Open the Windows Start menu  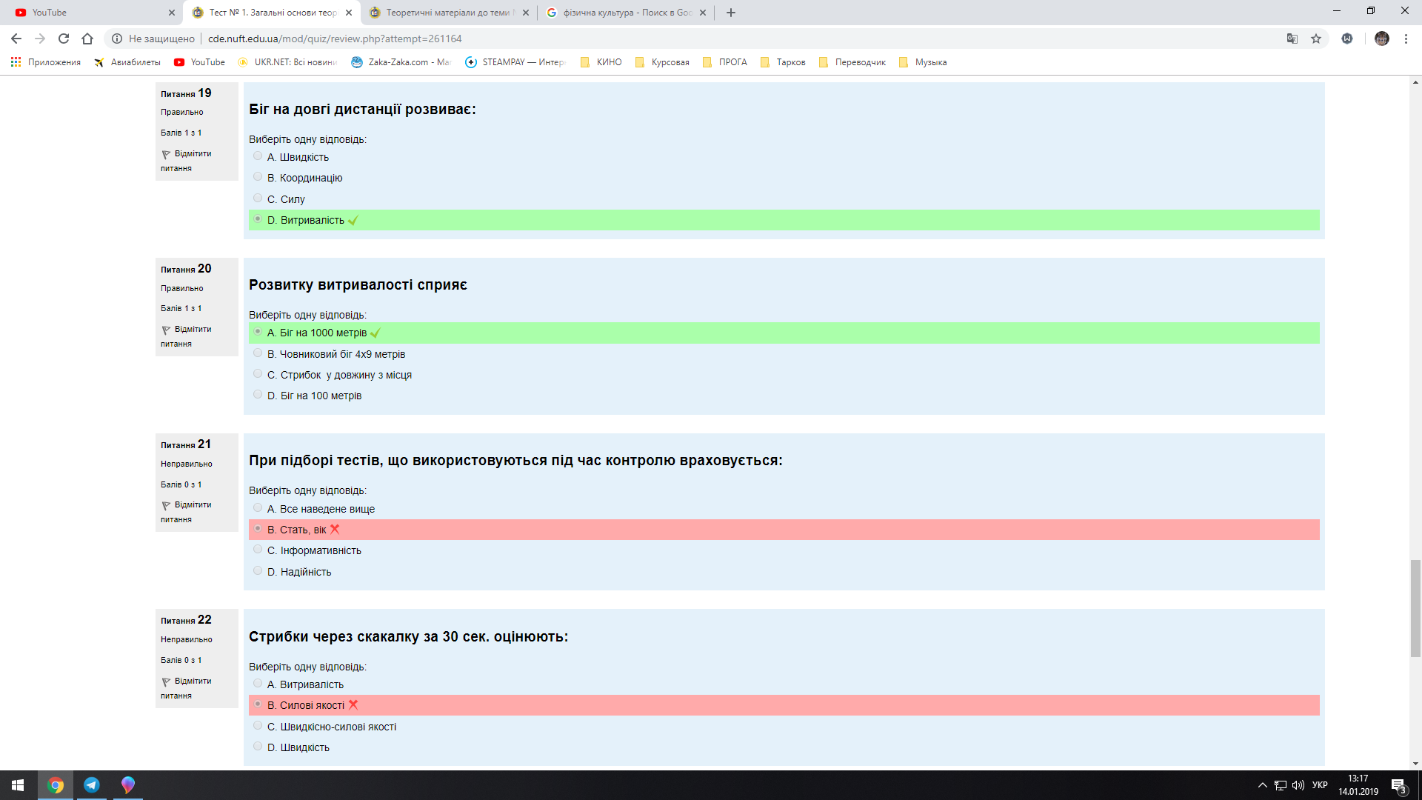pos(18,785)
